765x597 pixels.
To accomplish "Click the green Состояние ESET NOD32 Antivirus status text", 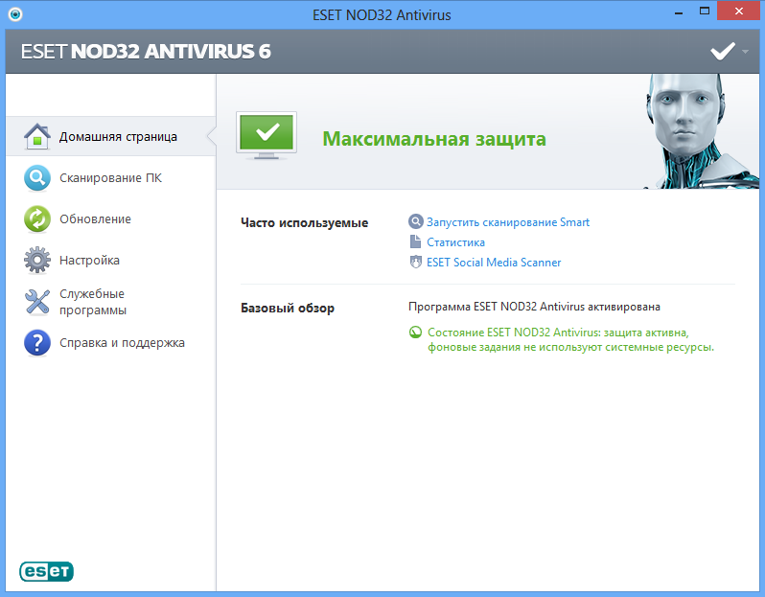I will (570, 340).
